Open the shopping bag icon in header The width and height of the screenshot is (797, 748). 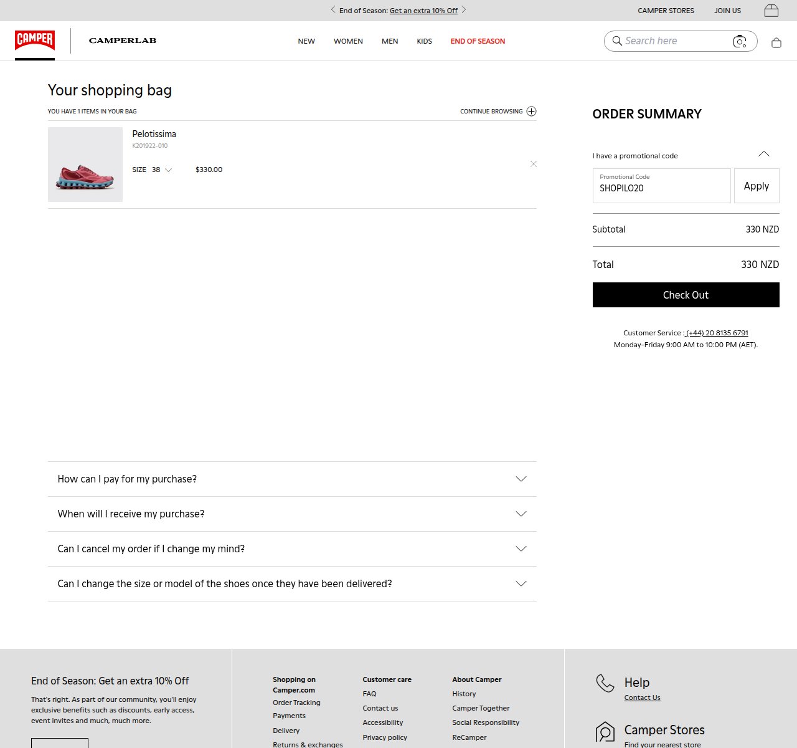pos(776,42)
